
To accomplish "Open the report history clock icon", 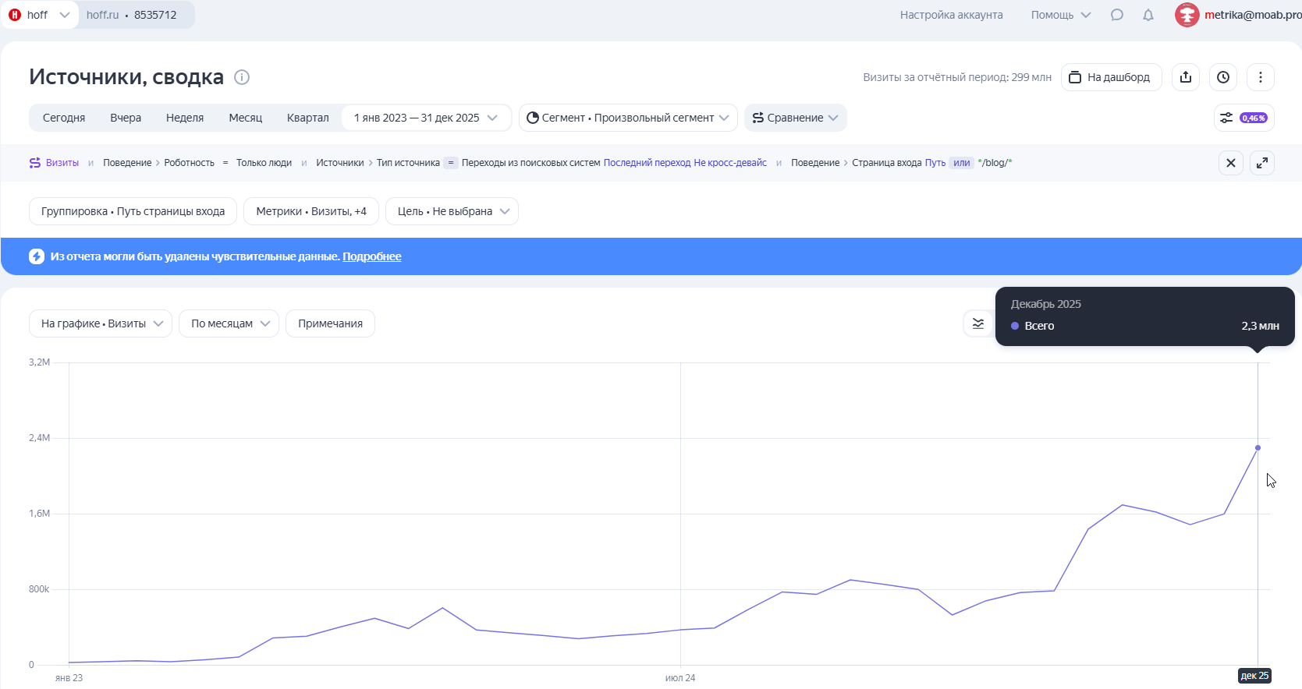I will [1223, 77].
